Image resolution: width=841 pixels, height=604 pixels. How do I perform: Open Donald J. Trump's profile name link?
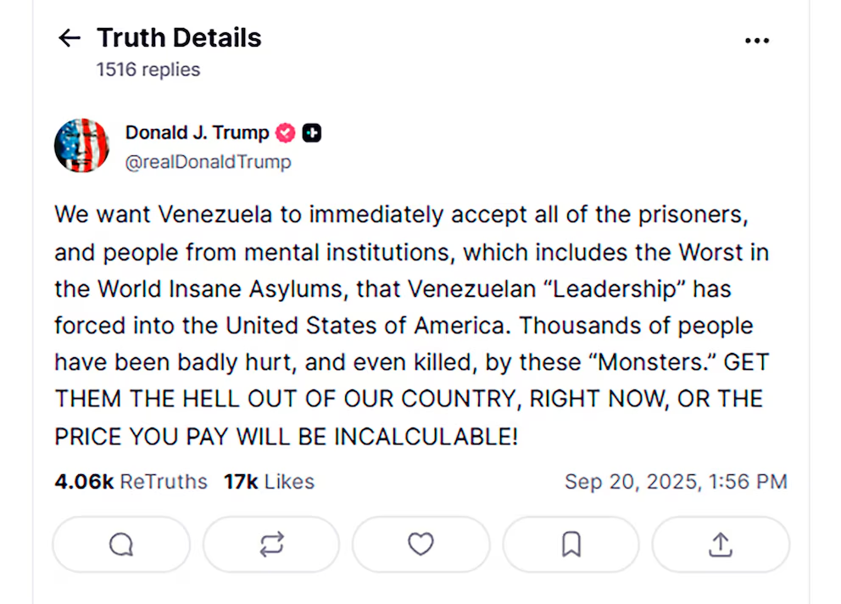tap(197, 132)
